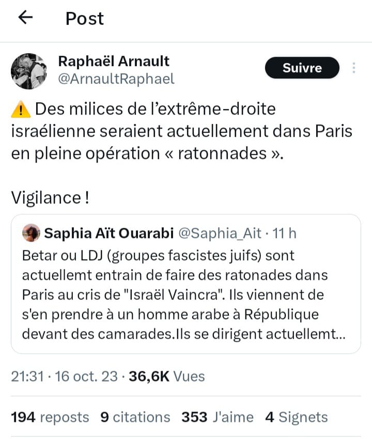Show the 353 J'aime likes
Viewport: 372px width, 441px height.
click(x=218, y=417)
